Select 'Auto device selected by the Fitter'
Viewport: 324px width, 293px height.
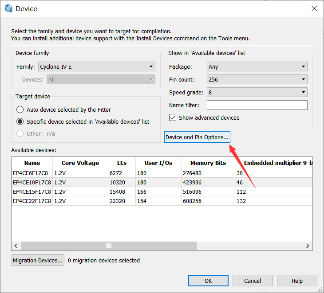[x=20, y=109]
